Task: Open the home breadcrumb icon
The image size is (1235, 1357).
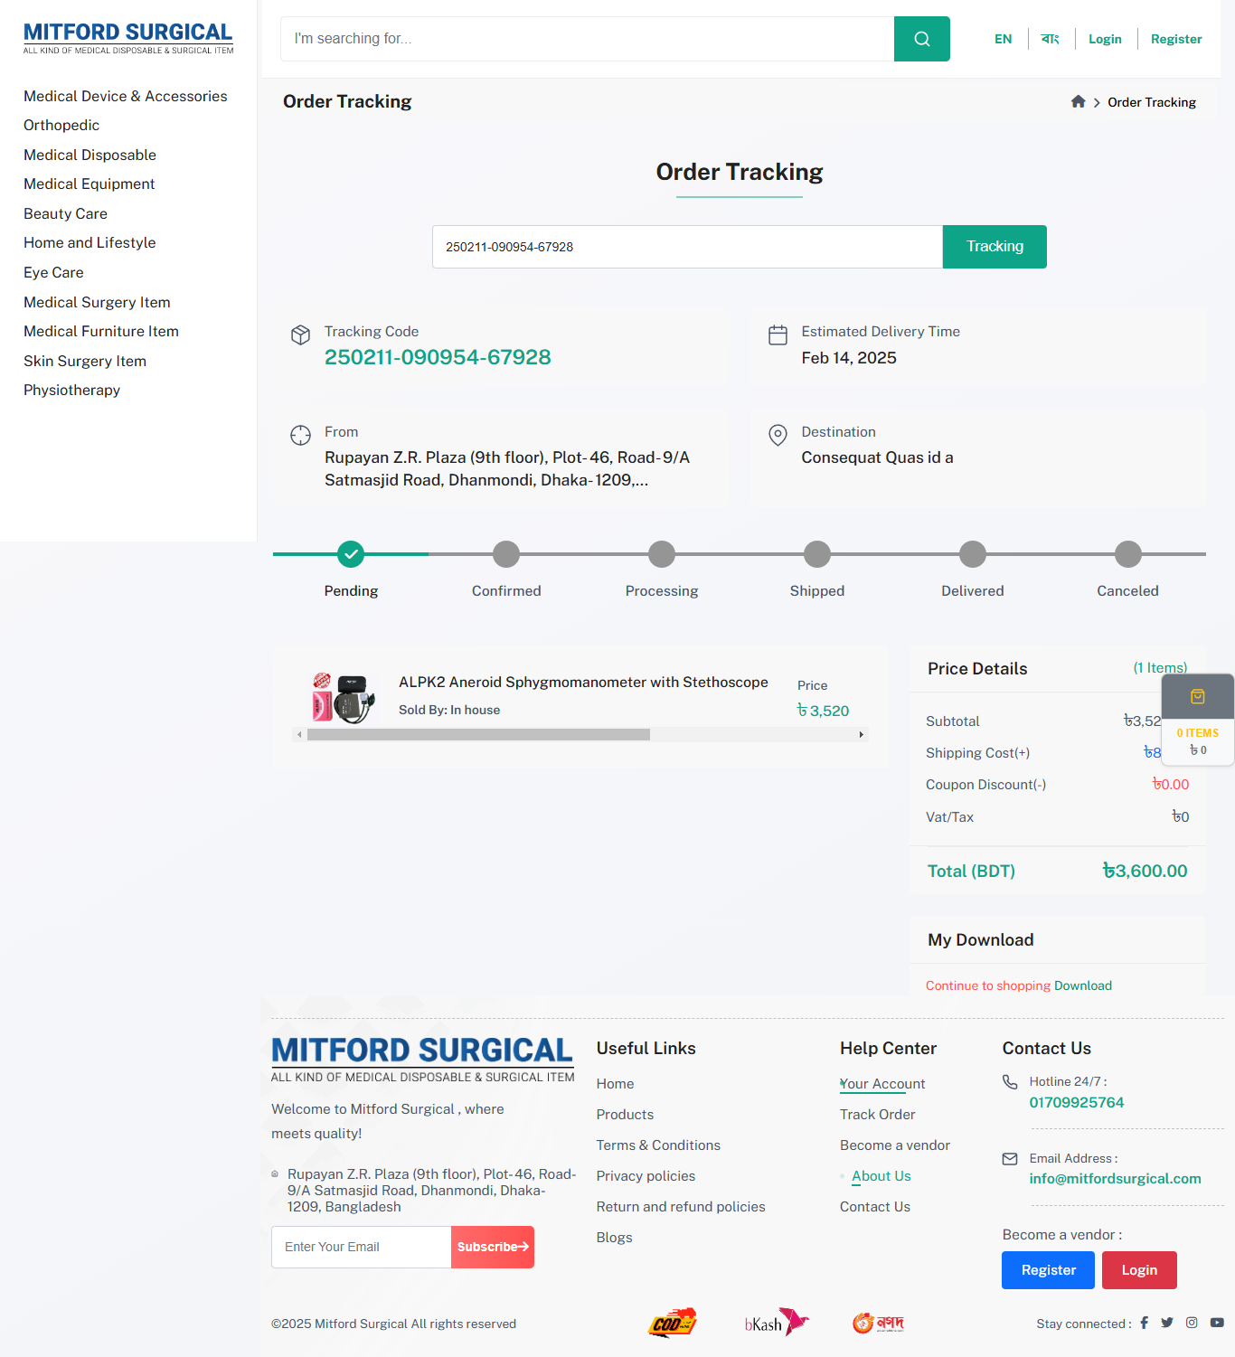Action: click(1078, 102)
